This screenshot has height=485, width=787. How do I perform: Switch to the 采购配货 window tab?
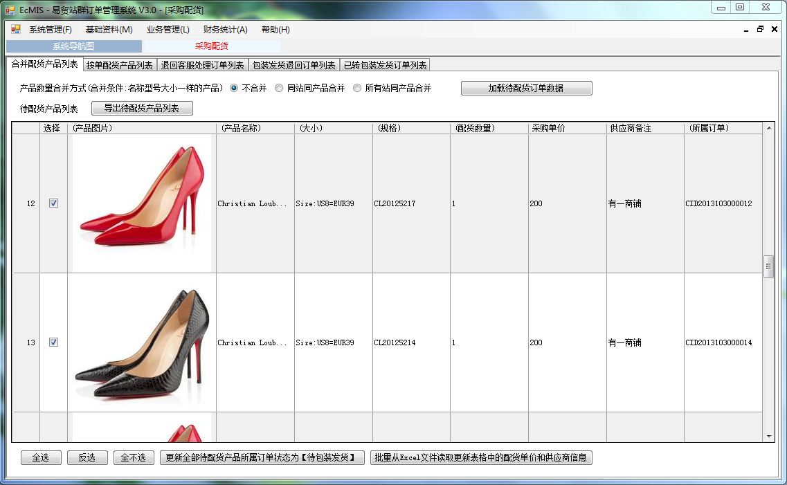(211, 46)
